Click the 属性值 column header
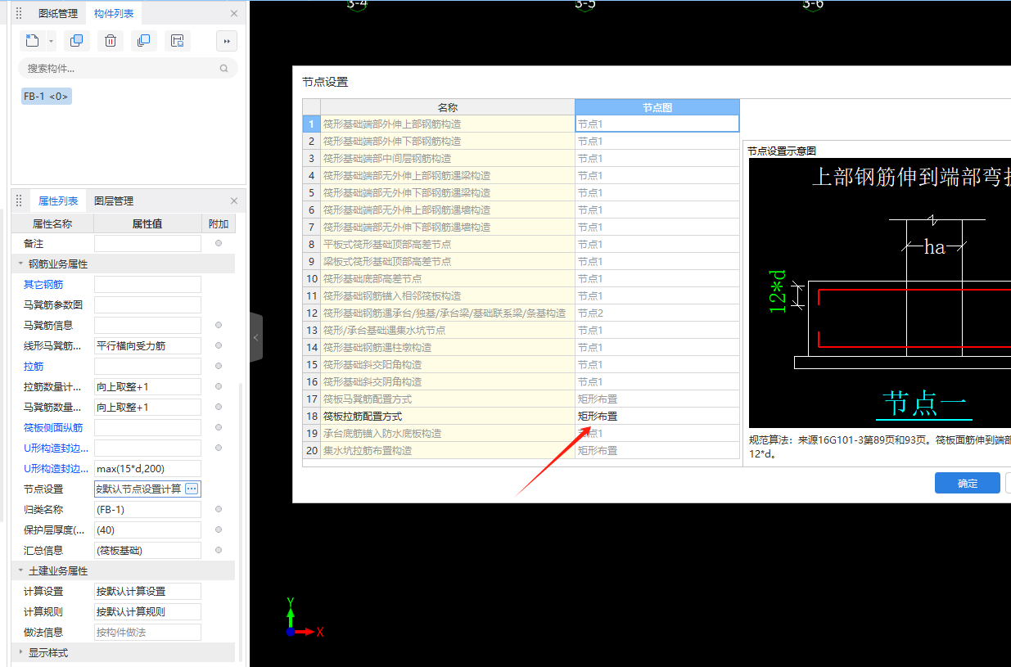The width and height of the screenshot is (1011, 667). click(x=147, y=223)
